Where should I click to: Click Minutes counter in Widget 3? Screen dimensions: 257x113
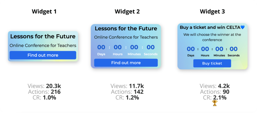pos(219,49)
